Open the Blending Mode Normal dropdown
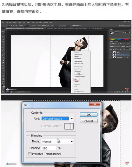132x167 pixels. pos(72,141)
